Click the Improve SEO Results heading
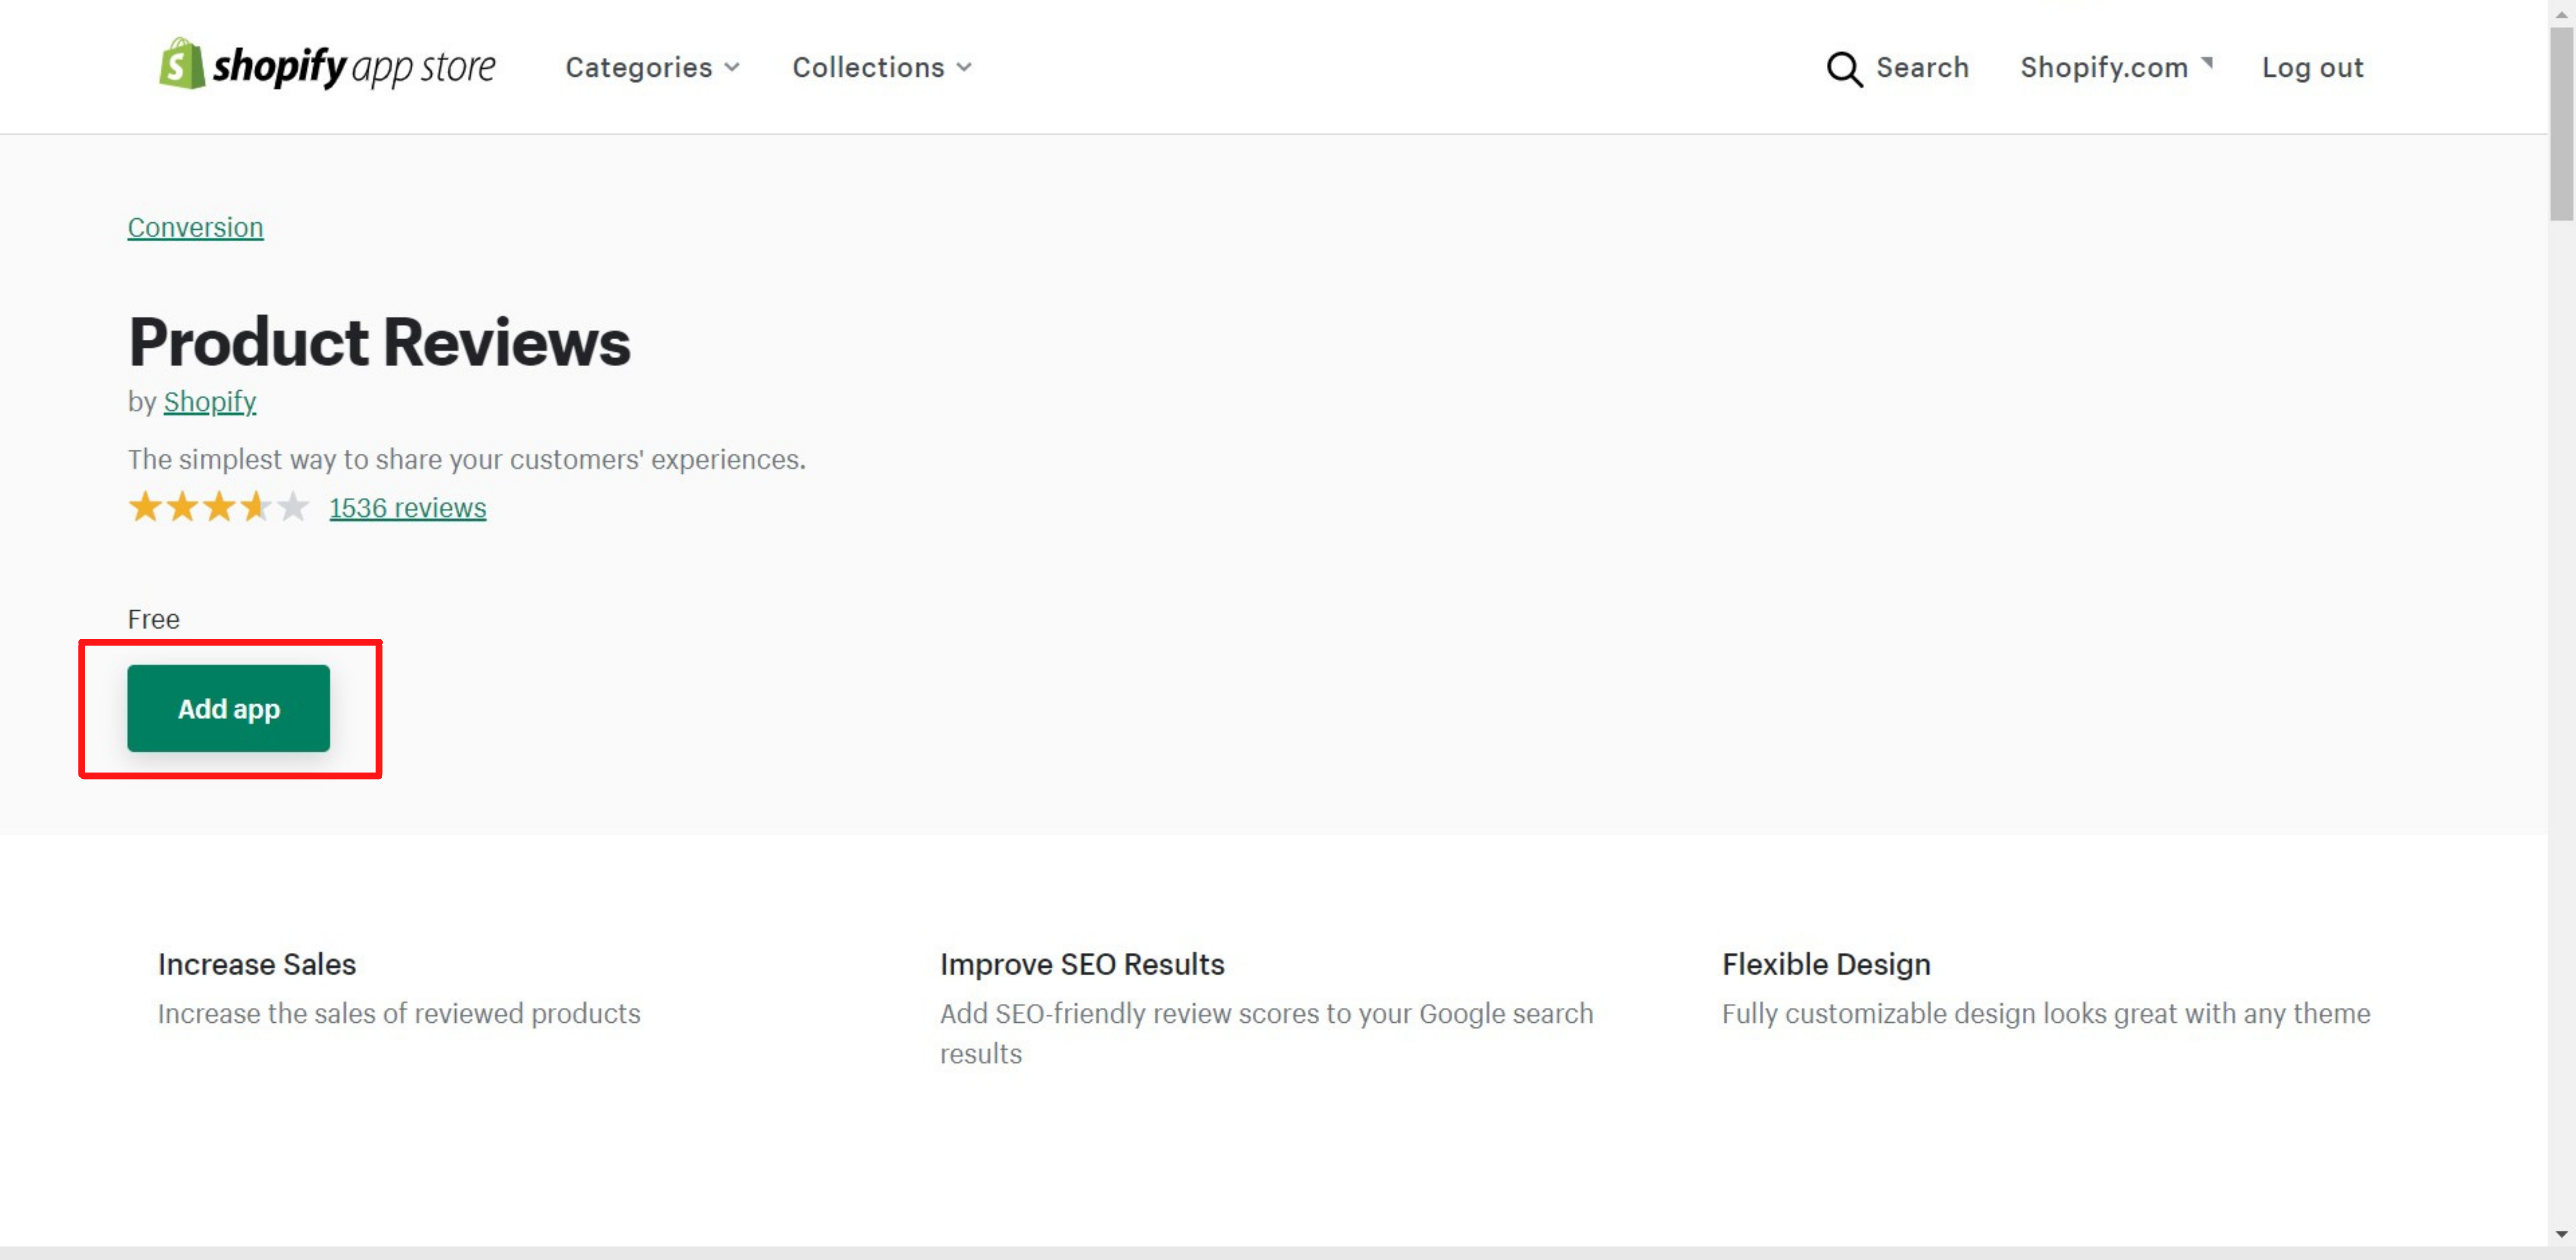 tap(1082, 964)
